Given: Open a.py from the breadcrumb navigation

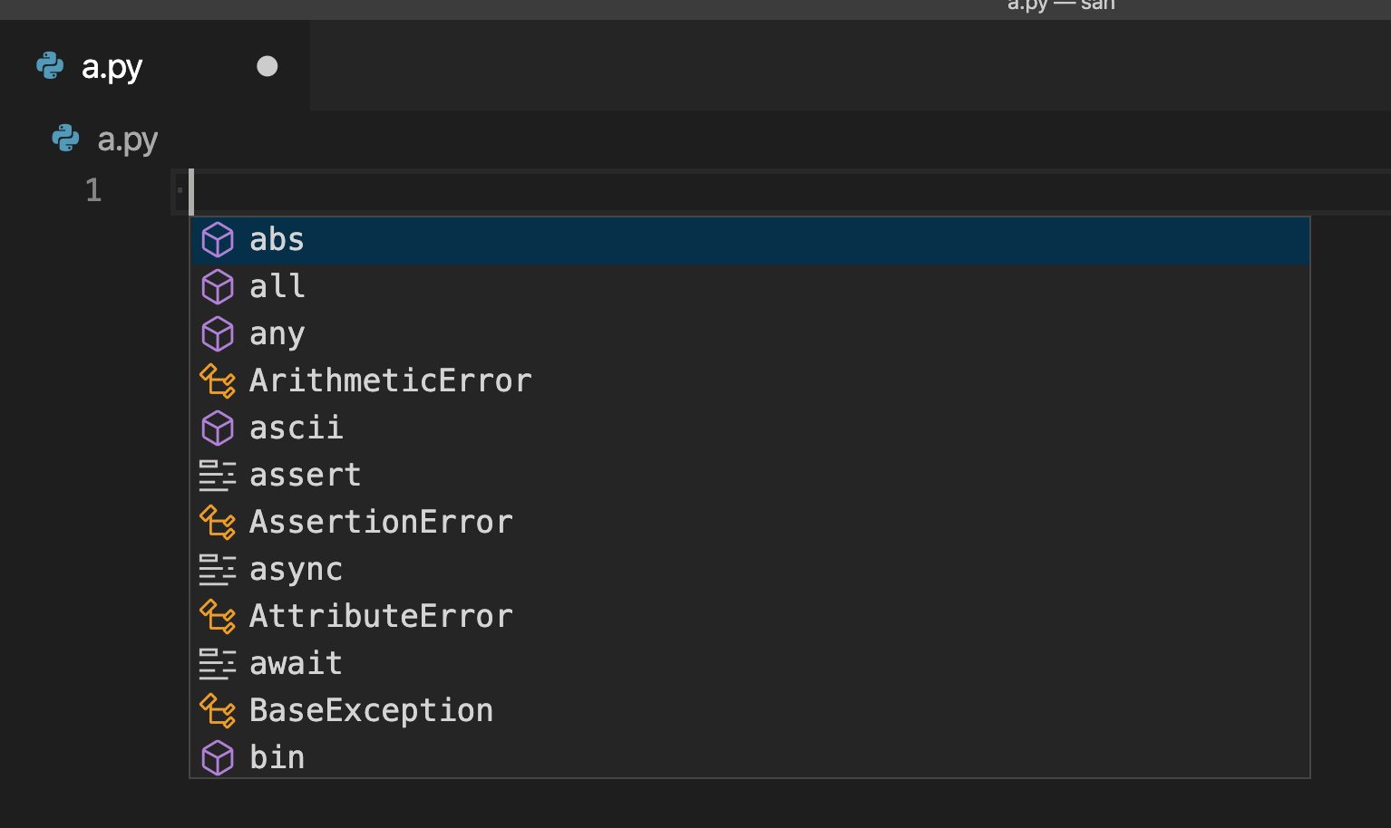Looking at the screenshot, I should [127, 140].
